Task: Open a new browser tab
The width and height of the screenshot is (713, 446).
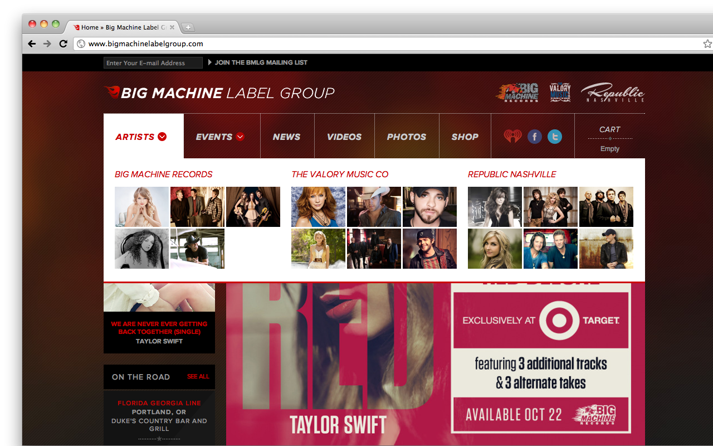Action: pos(188,27)
